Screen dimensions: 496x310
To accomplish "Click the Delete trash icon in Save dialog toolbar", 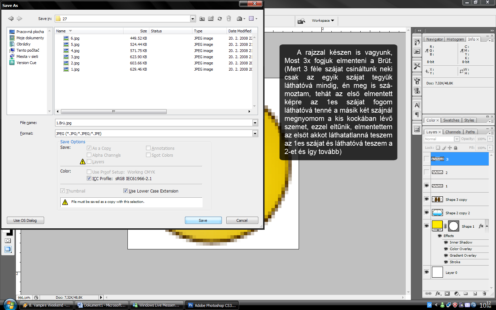I will click(x=229, y=19).
